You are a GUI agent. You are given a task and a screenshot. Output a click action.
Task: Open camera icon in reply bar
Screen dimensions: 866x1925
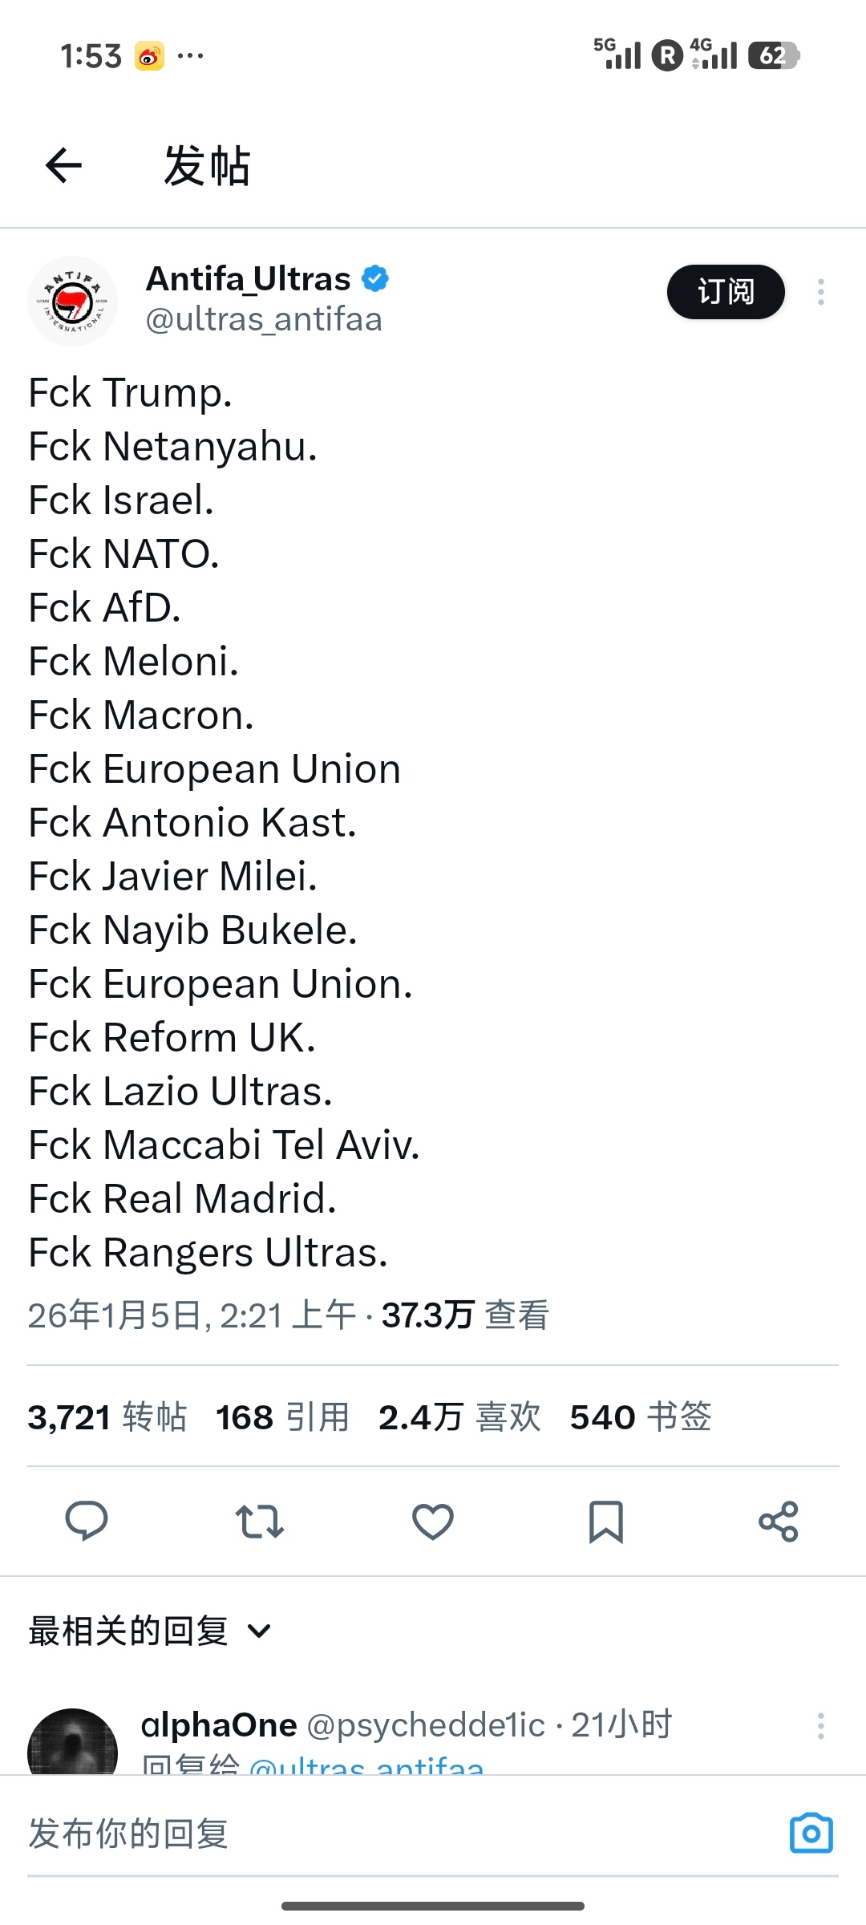tap(811, 1834)
